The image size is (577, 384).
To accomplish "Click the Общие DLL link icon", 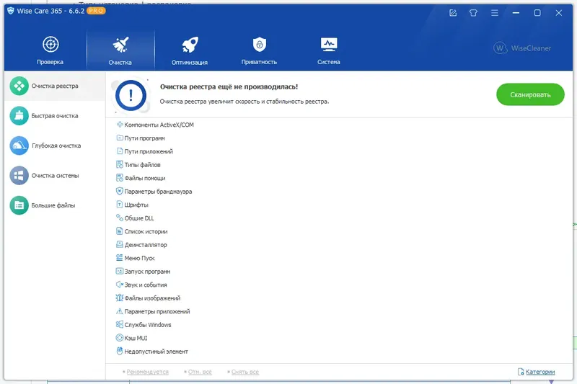I will coord(120,218).
